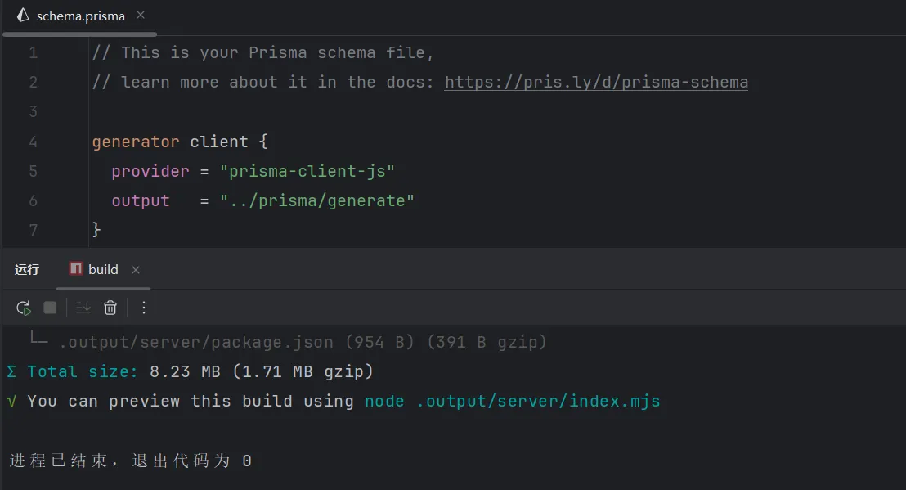Click the Total size output line
The width and height of the screenshot is (906, 490).
190,371
